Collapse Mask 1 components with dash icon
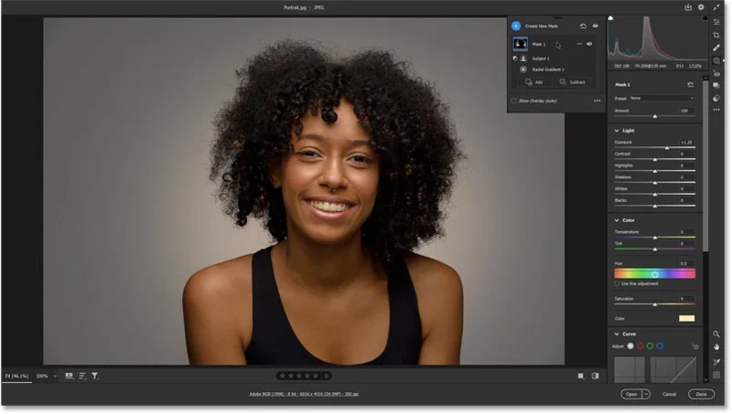The height and width of the screenshot is (414, 732). pyautogui.click(x=579, y=44)
